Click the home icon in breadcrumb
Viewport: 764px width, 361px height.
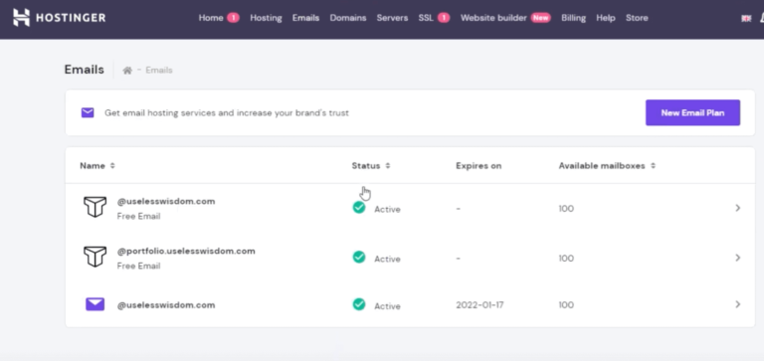(127, 71)
